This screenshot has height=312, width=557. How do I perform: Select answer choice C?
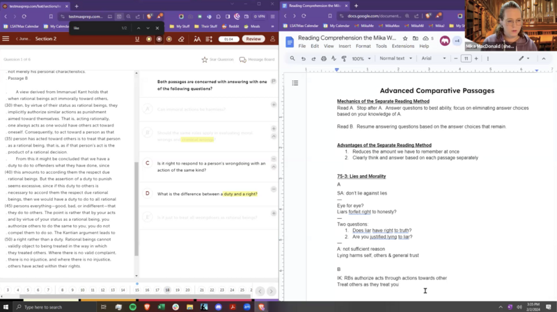[148, 163]
